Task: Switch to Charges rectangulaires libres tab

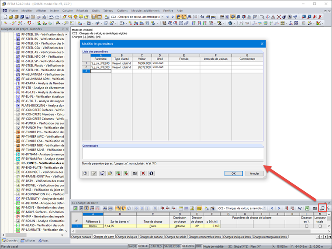Action: (270, 237)
